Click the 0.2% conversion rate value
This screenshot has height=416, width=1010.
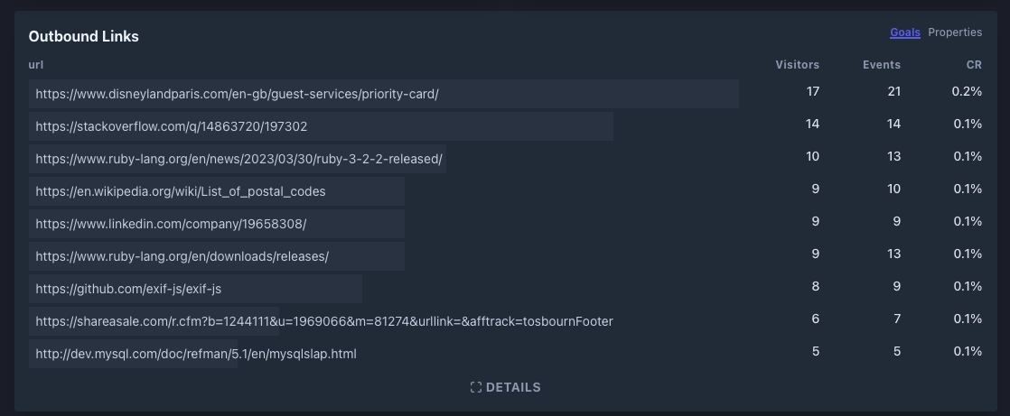(x=967, y=91)
